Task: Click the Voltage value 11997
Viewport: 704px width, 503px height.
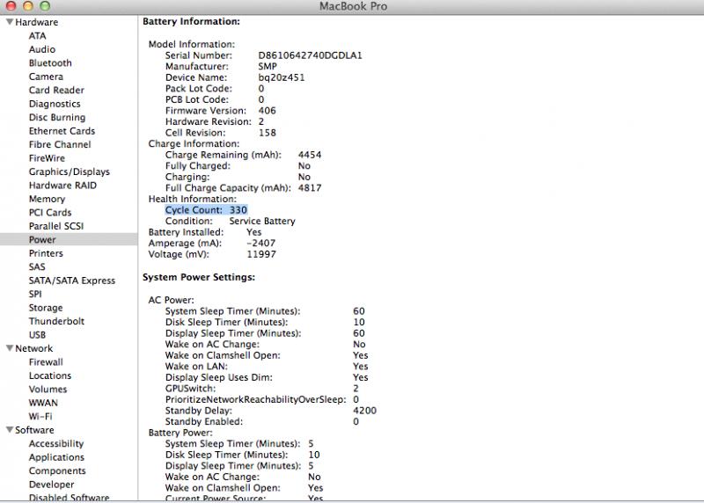Action: pos(261,254)
